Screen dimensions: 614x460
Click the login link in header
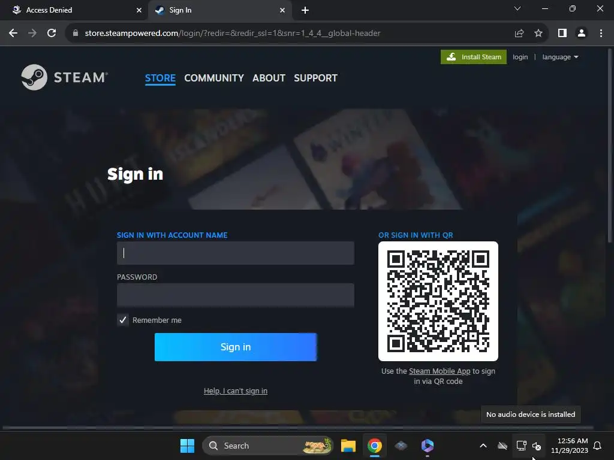[520, 57]
